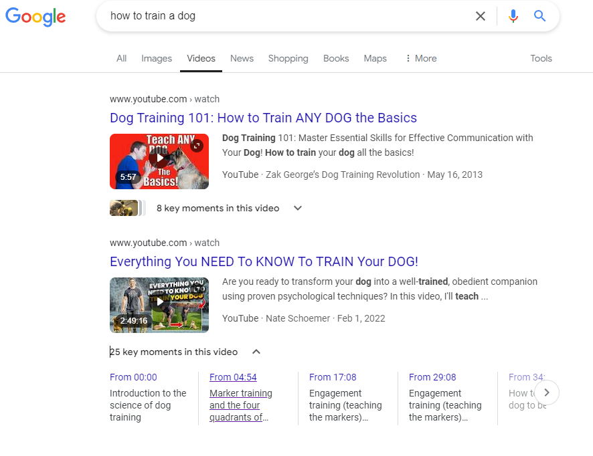Open the Dog Training 101 video link
Image resolution: width=593 pixels, height=456 pixels.
pyautogui.click(x=264, y=118)
